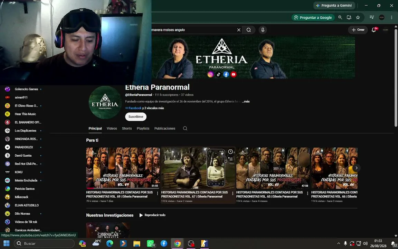Open the Chrome profile avatar
Viewport: 398px width, 249px height.
click(x=381, y=18)
